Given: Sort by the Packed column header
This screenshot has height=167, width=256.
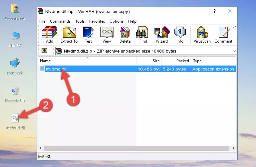Looking at the screenshot, I should [176, 61].
